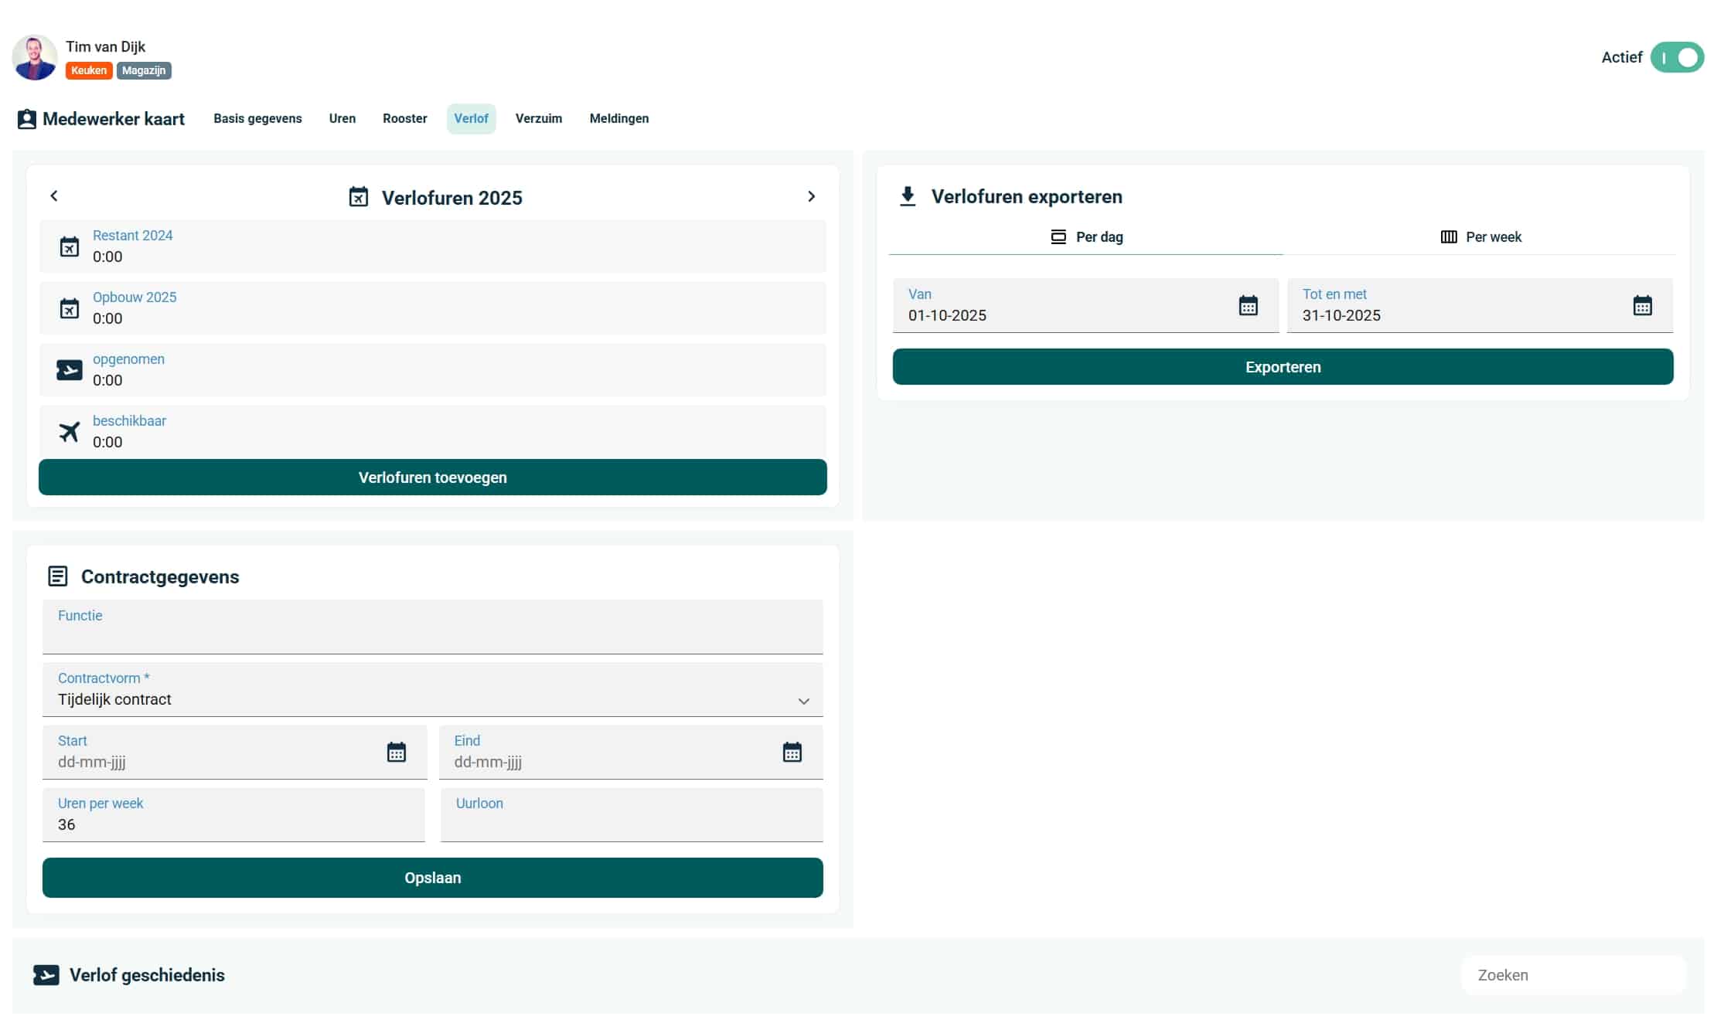Save contract details with Opslaan
Image resolution: width=1717 pixels, height=1023 pixels.
[432, 878]
